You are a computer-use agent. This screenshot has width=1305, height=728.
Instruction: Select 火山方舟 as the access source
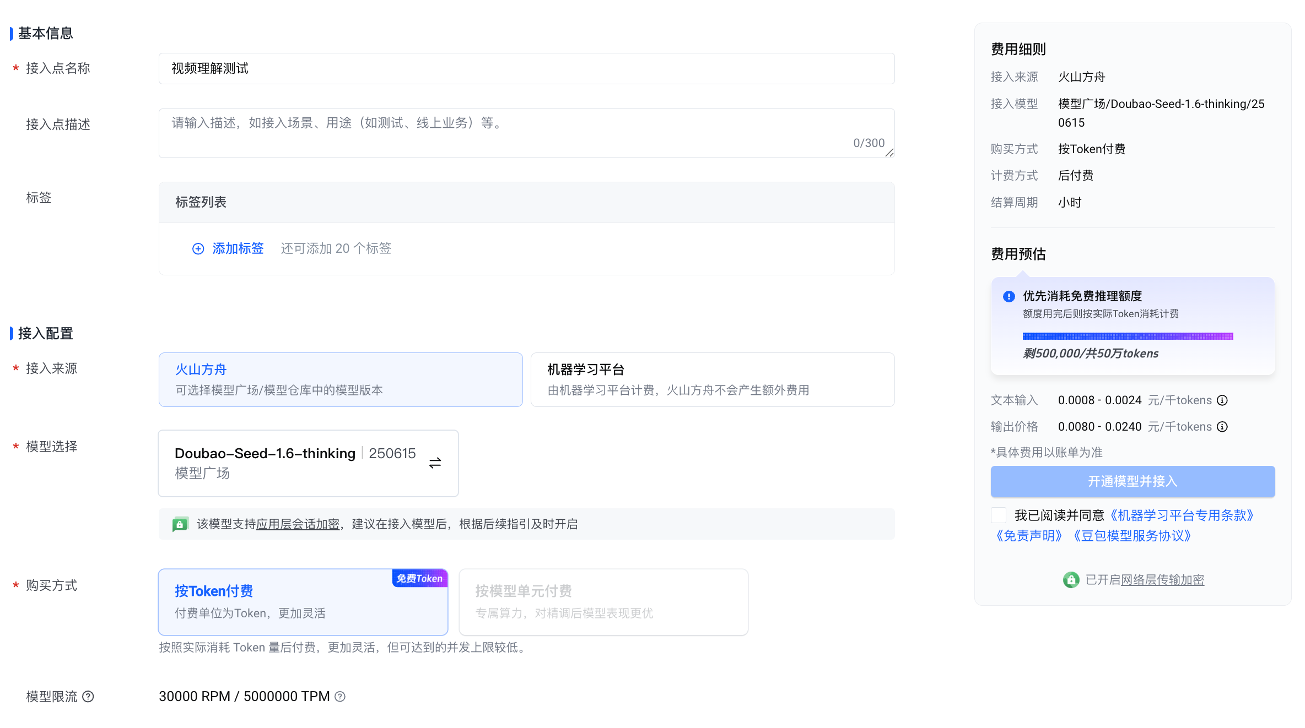coord(340,379)
